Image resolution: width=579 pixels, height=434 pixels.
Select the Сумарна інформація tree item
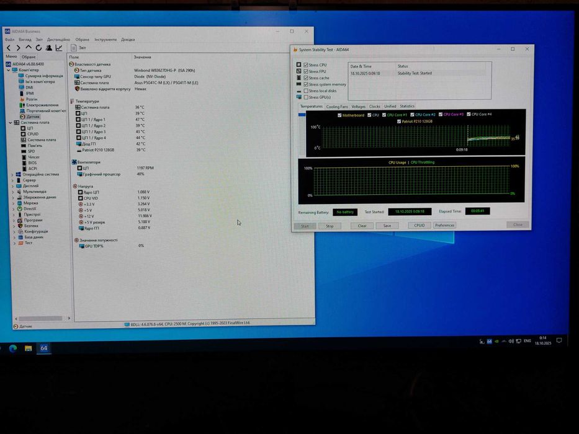pos(40,76)
